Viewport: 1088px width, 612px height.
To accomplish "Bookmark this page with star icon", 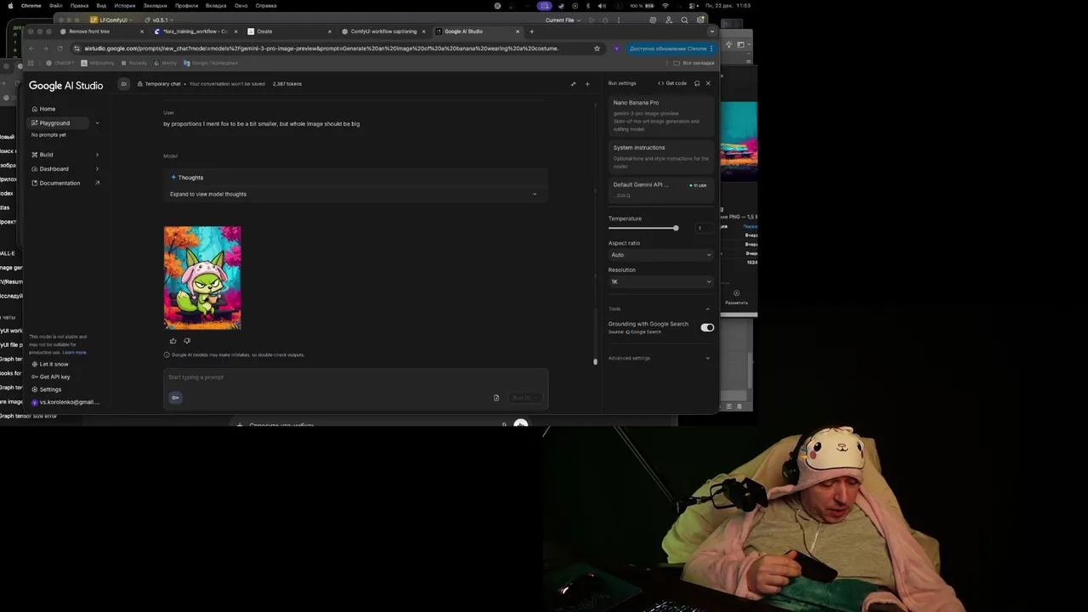I will click(x=597, y=48).
